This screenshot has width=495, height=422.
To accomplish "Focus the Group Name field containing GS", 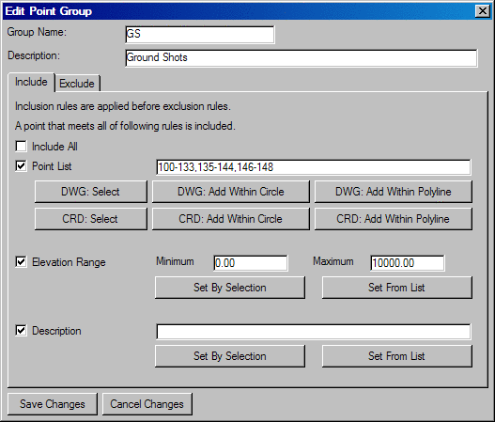I will 200,34.
